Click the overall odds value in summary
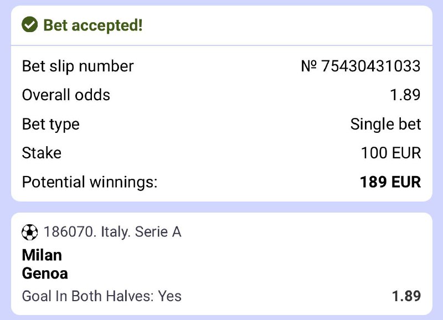 405,95
